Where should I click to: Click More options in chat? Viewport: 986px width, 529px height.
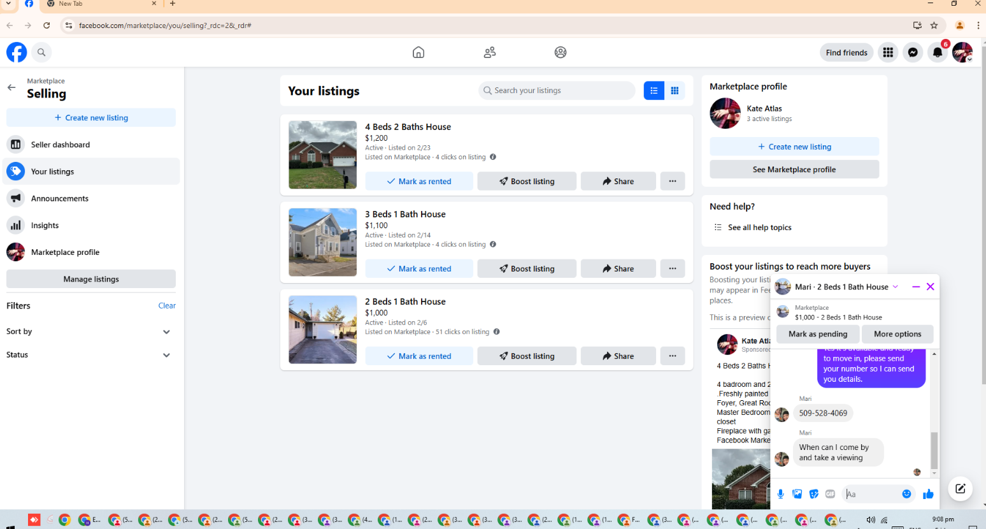897,334
